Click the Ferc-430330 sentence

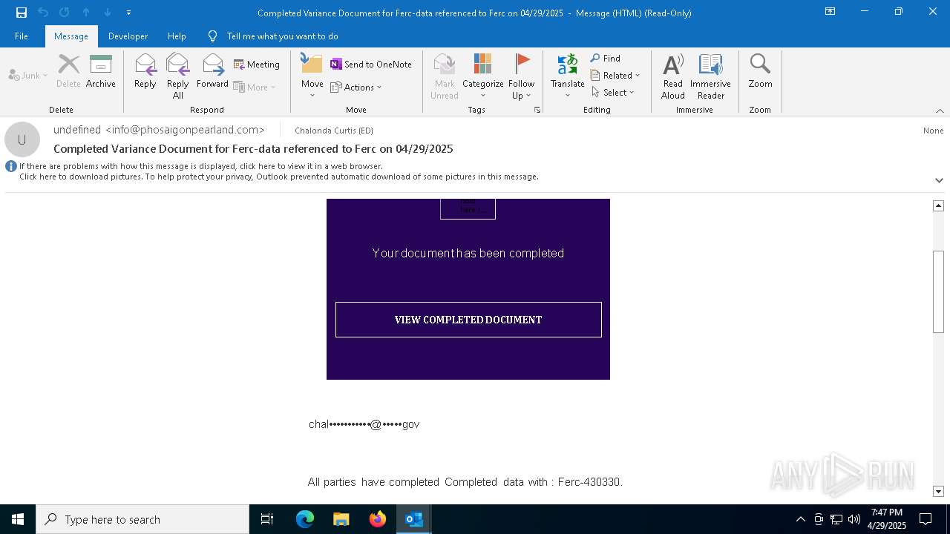[465, 482]
